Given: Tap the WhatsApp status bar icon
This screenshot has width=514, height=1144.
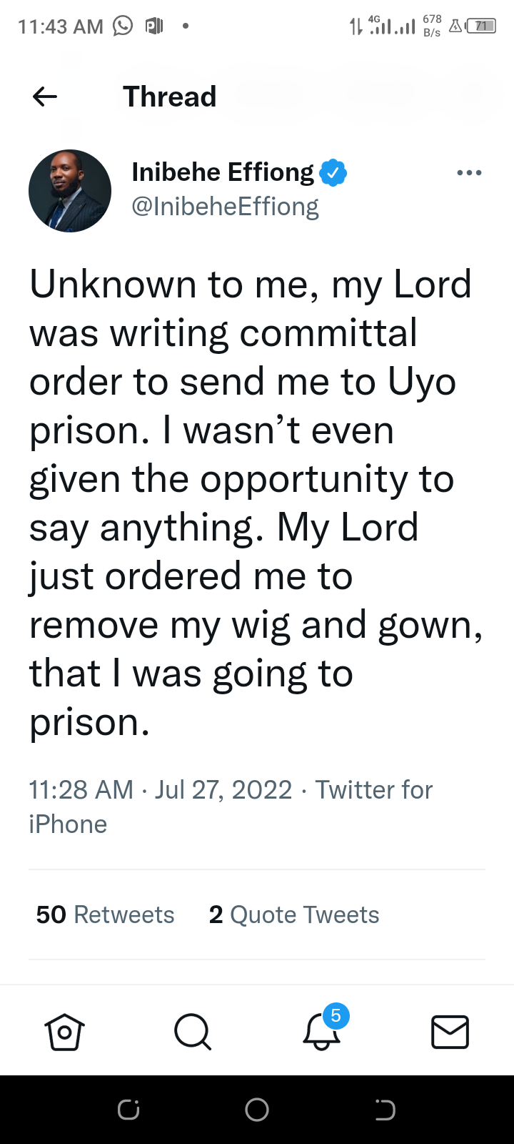Looking at the screenshot, I should pos(123,26).
